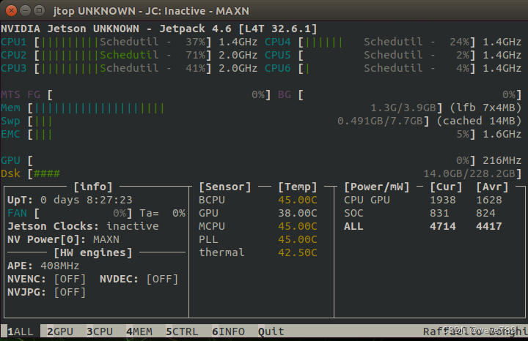
Task: Click the Mem usage bar
Action: [235, 108]
